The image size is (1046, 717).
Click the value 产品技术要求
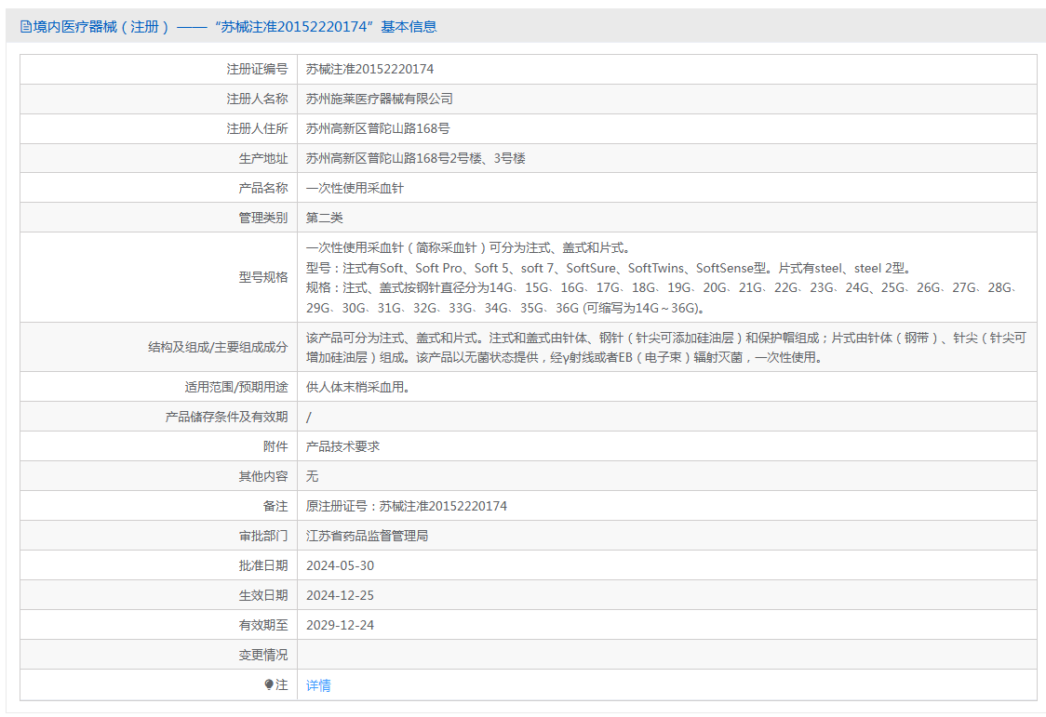pos(342,446)
